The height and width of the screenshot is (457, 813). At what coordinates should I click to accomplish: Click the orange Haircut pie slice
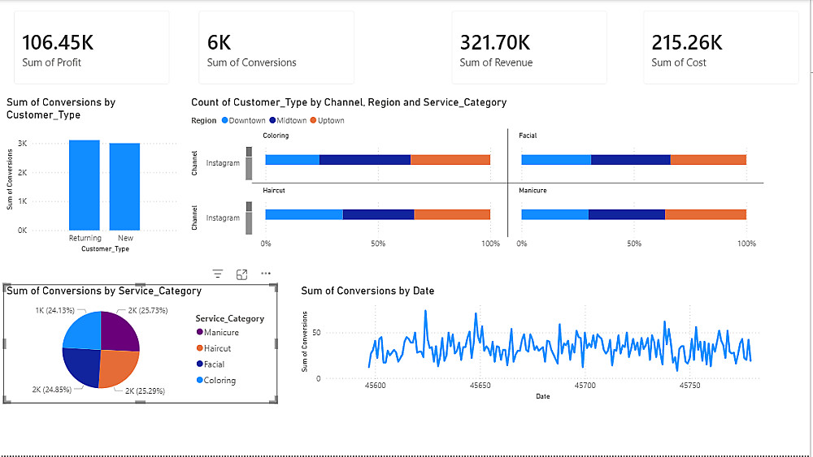pyautogui.click(x=118, y=369)
